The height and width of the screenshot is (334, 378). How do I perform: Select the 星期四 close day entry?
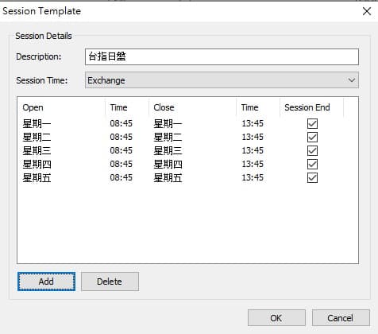168,164
